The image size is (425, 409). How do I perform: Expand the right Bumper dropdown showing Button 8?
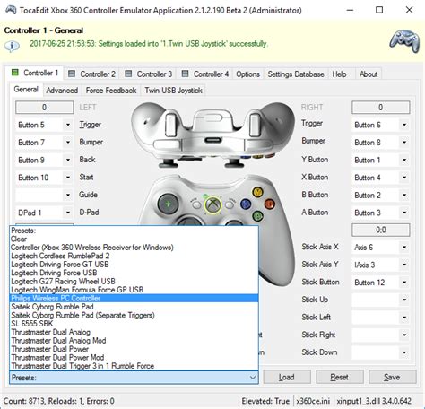pyautogui.click(x=404, y=143)
